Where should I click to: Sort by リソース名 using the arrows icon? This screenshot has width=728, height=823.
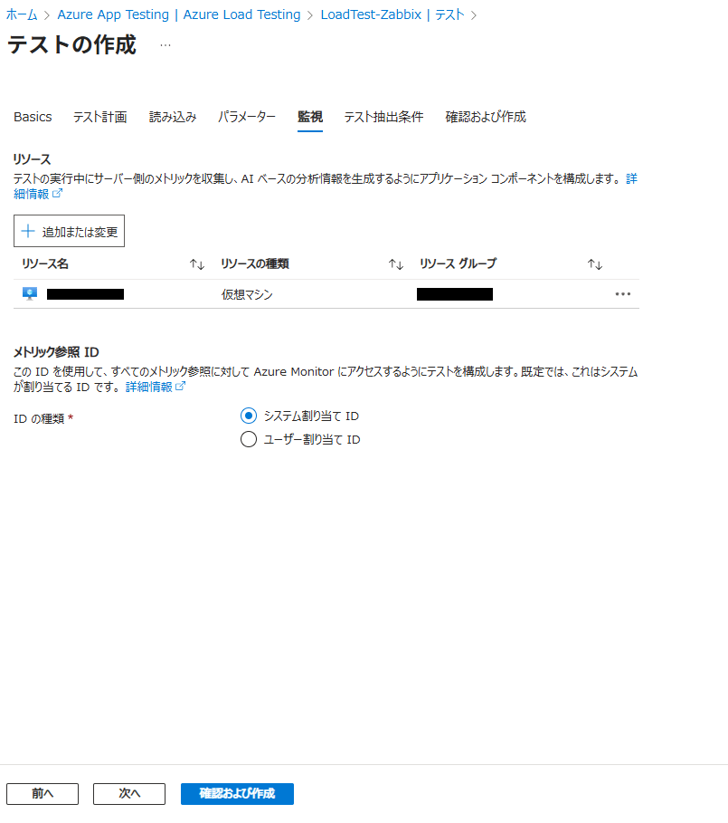click(197, 264)
